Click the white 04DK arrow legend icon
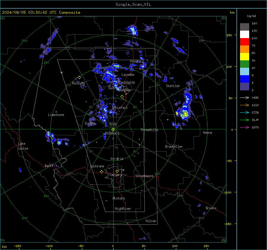267x250 pixels. point(244,98)
